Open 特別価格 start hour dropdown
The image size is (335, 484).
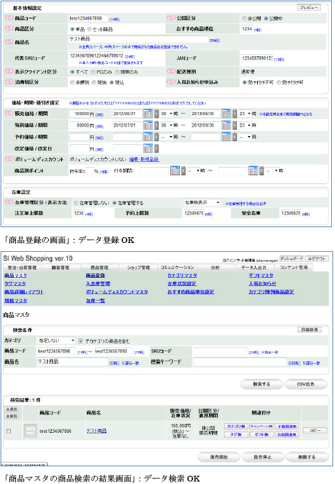[x=167, y=125]
